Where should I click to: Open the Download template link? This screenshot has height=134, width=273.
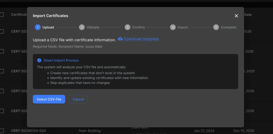point(141,39)
